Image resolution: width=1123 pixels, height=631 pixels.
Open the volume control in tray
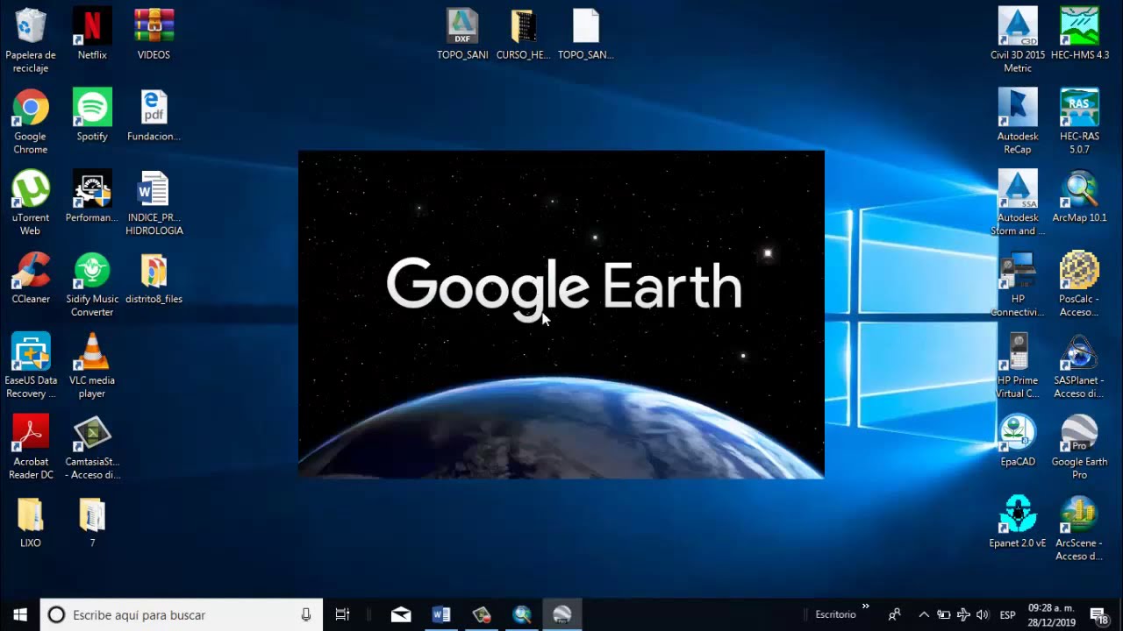pos(982,614)
